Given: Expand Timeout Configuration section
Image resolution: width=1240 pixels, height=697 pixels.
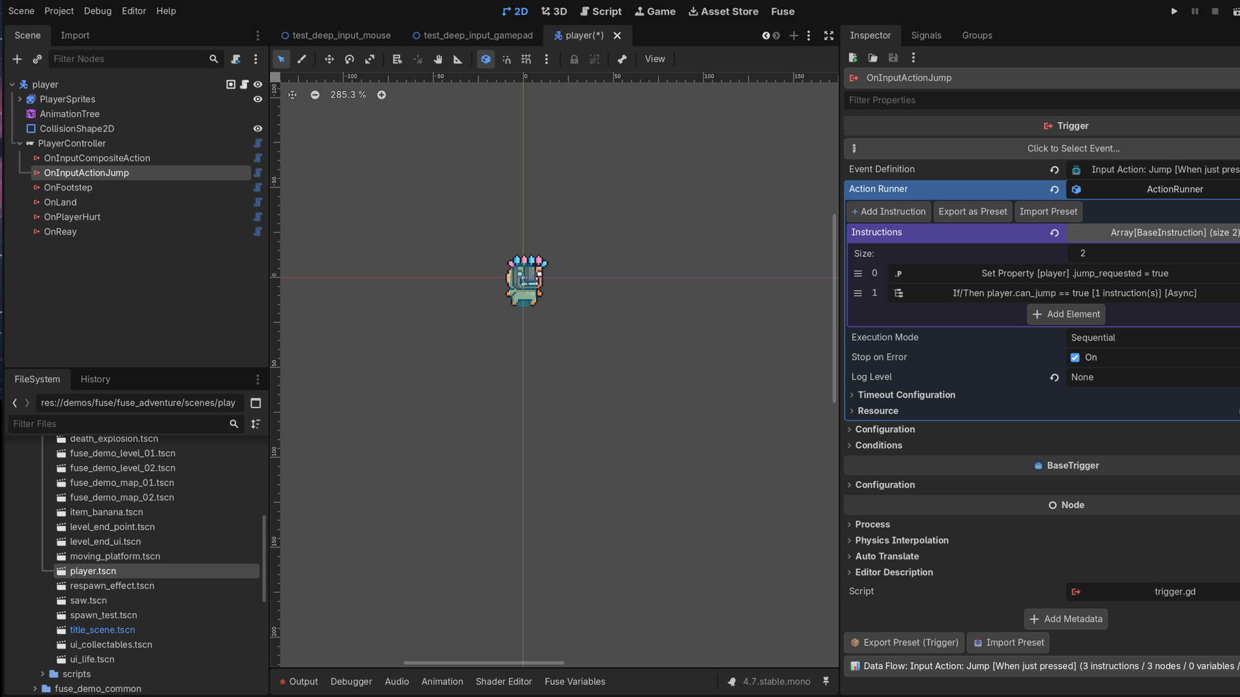Looking at the screenshot, I should (x=905, y=395).
